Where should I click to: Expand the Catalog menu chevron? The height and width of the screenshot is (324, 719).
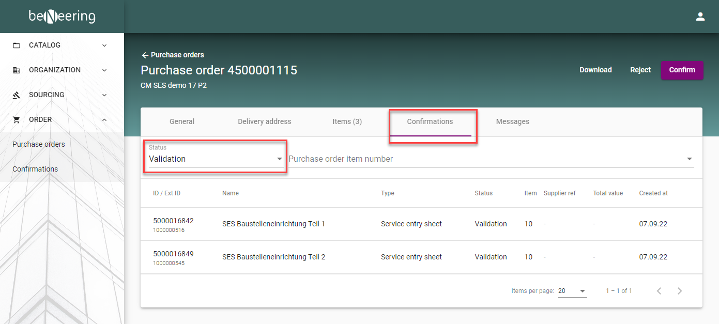click(x=104, y=45)
